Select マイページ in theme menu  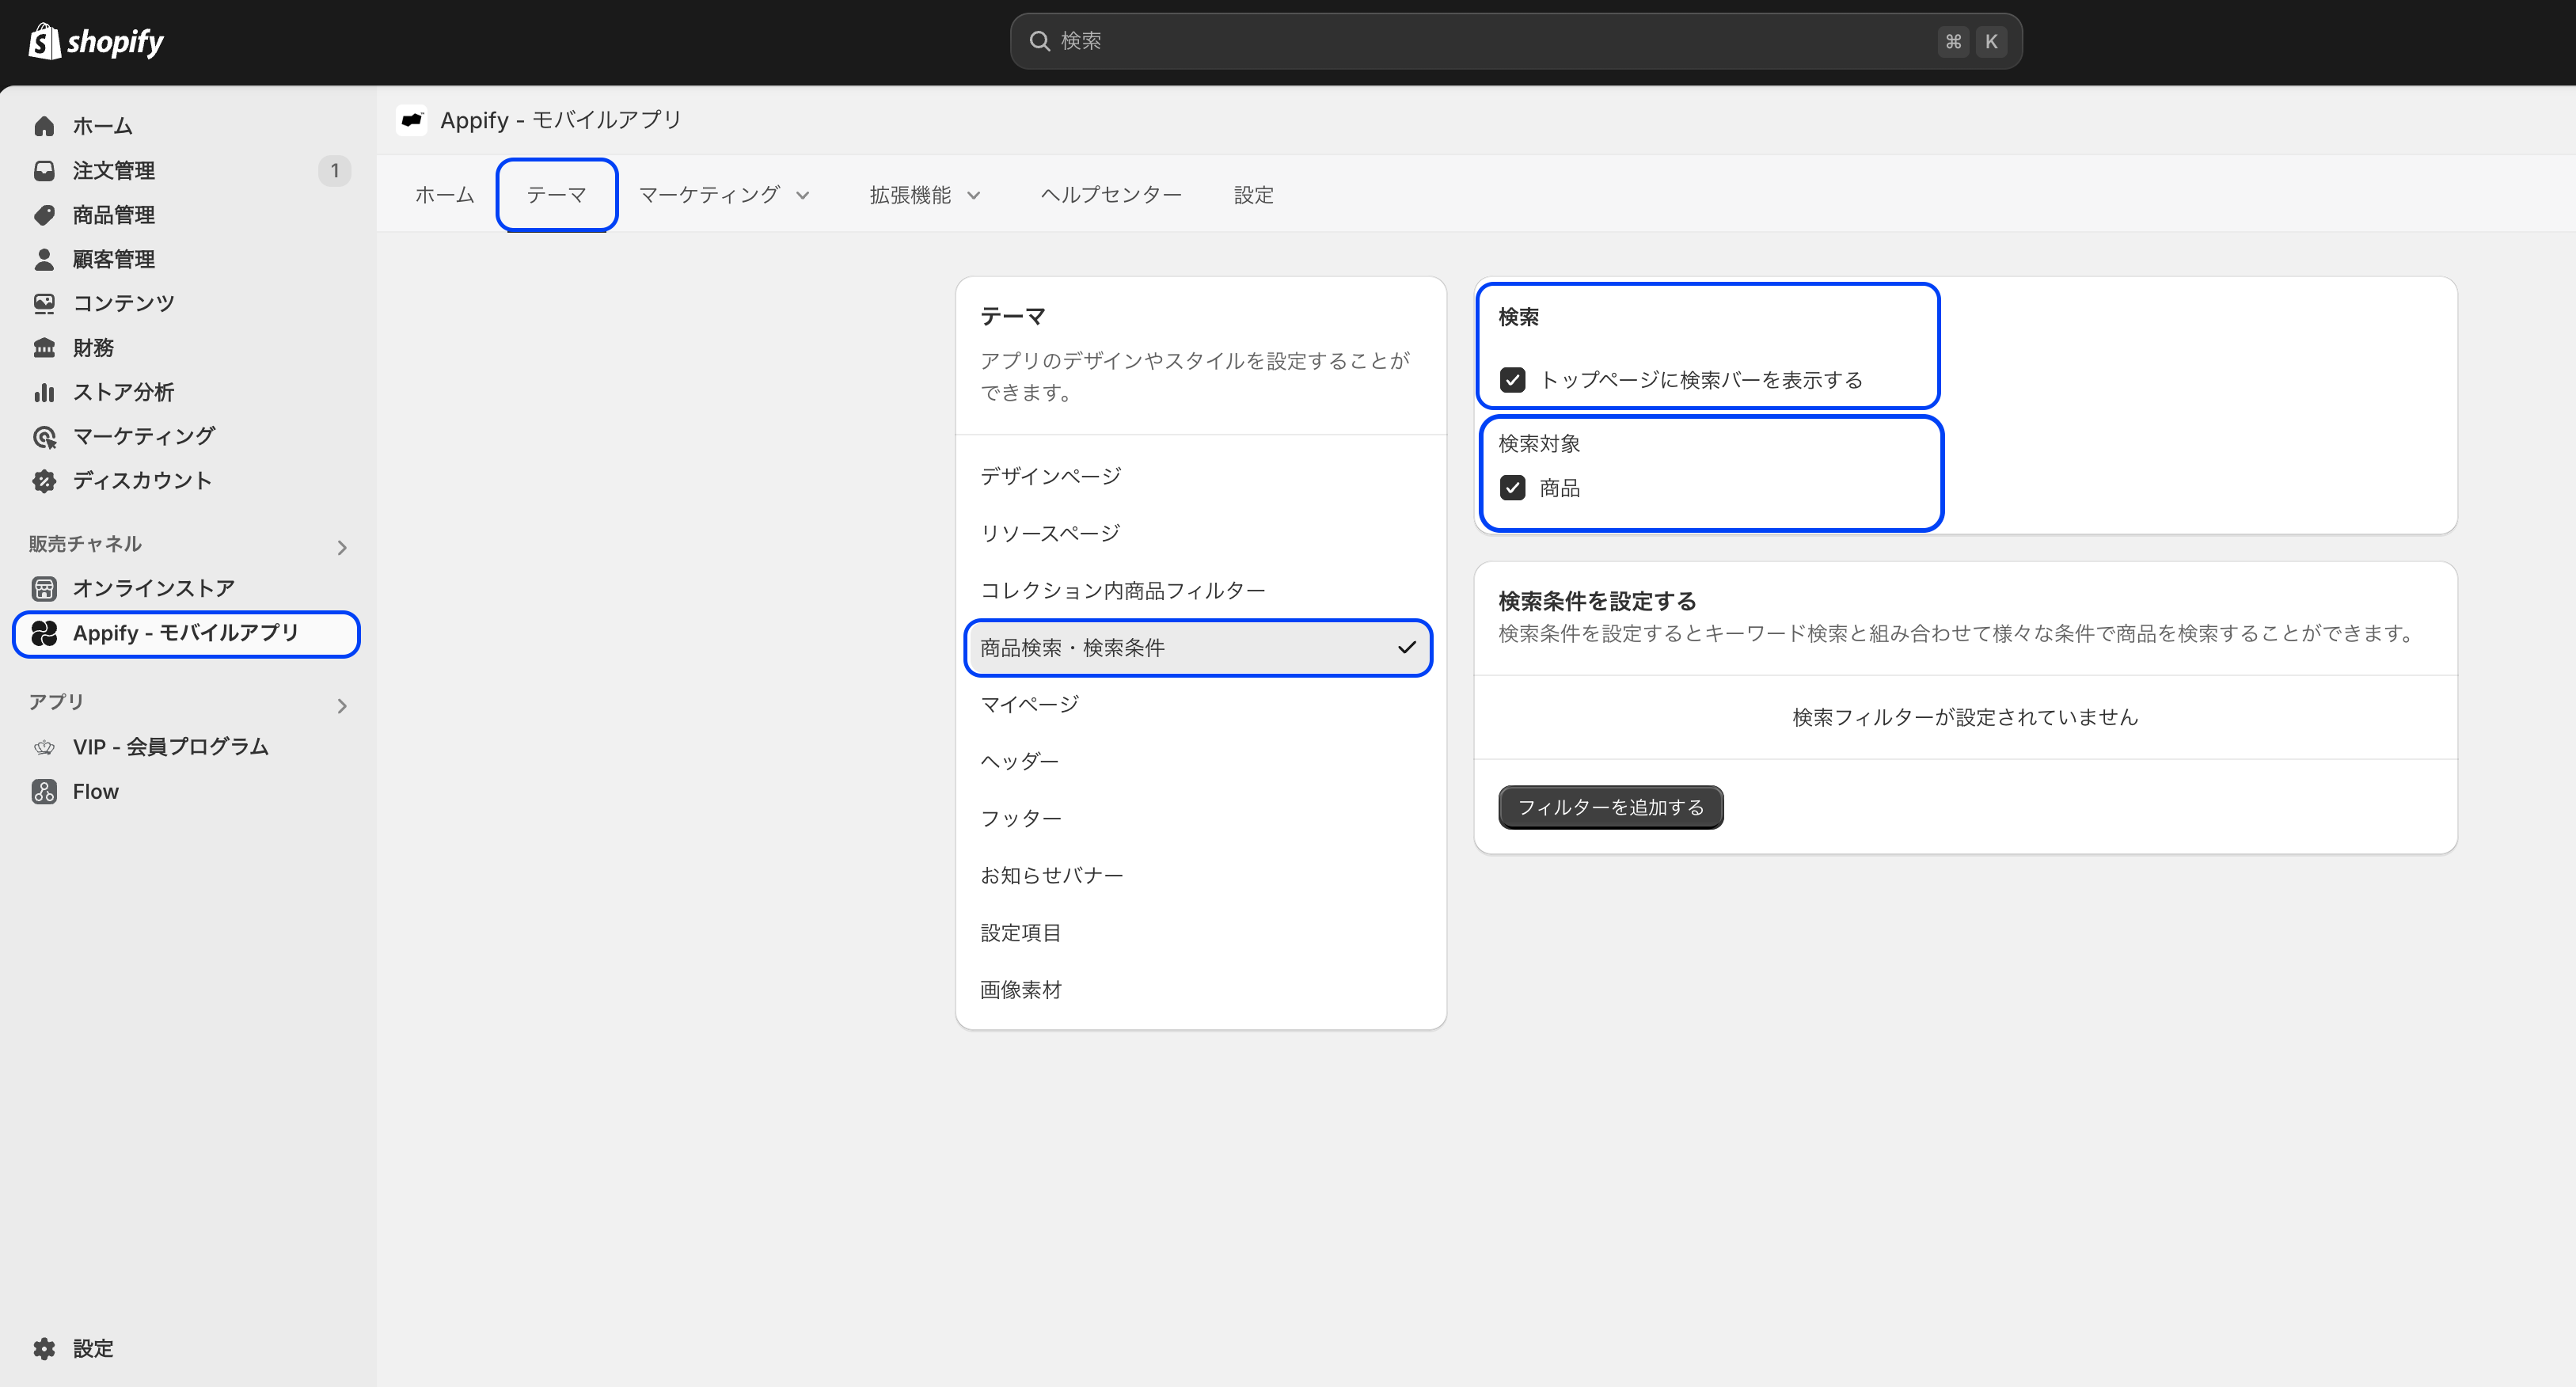pyautogui.click(x=1199, y=704)
